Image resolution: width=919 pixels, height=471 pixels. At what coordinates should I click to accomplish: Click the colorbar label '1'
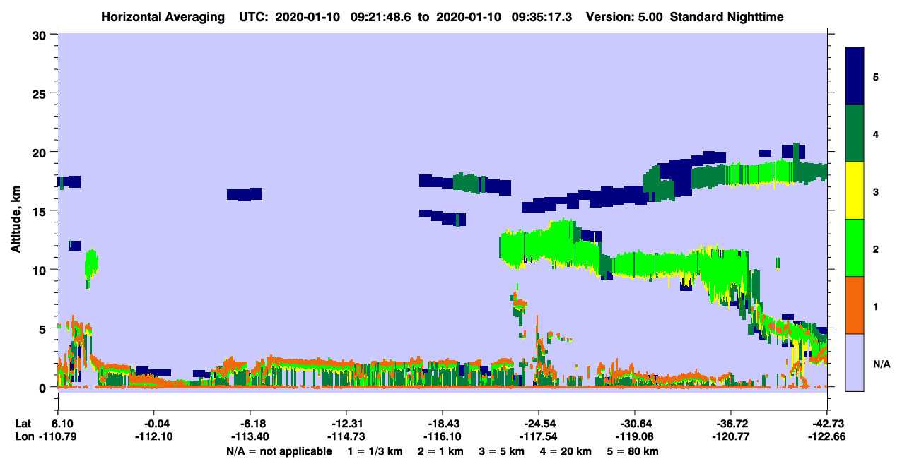(x=876, y=306)
